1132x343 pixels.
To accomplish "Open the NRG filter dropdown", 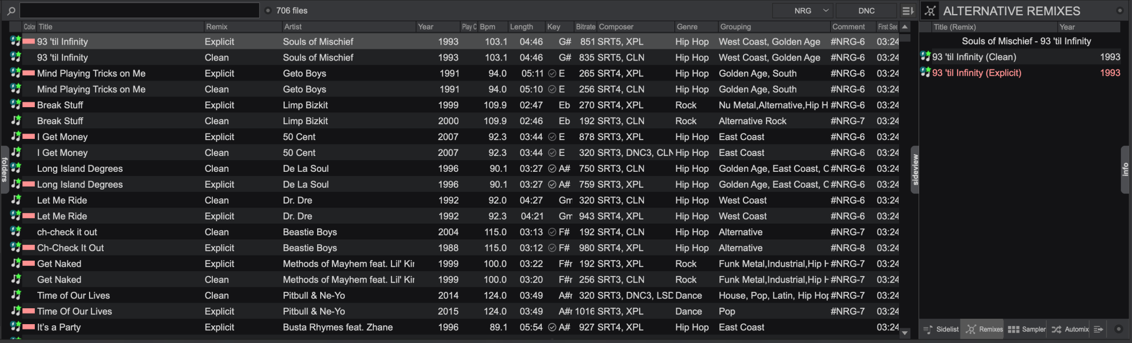I will coord(802,11).
